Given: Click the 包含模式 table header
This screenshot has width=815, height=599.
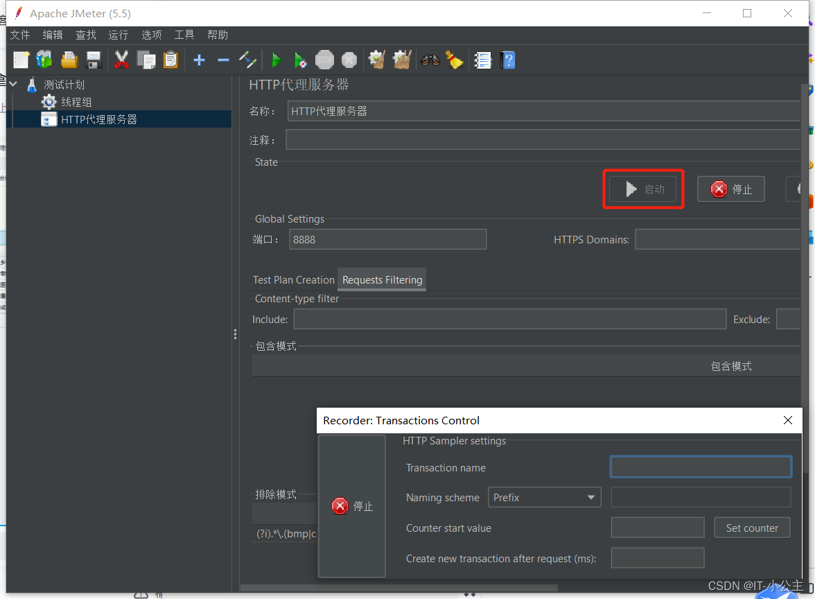Looking at the screenshot, I should (x=526, y=366).
